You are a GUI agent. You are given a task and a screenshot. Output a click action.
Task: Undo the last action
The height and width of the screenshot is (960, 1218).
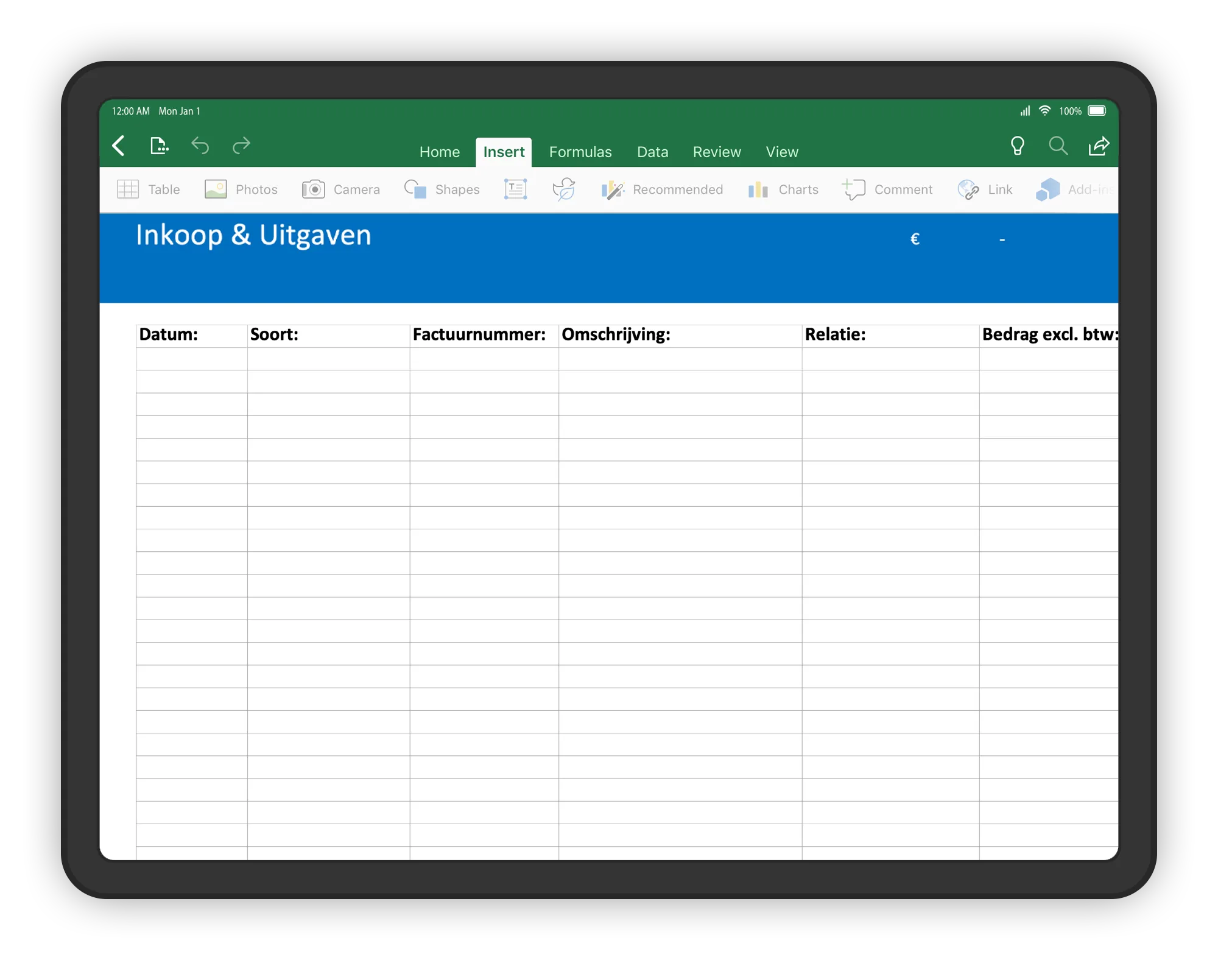coord(200,146)
